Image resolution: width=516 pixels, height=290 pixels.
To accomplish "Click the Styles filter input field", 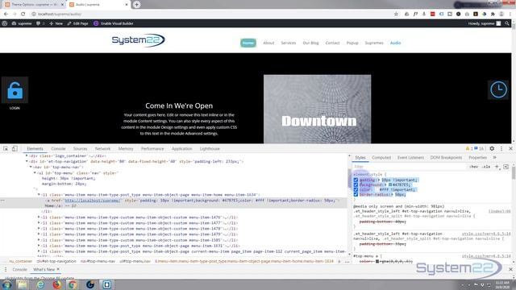I will tap(410, 167).
